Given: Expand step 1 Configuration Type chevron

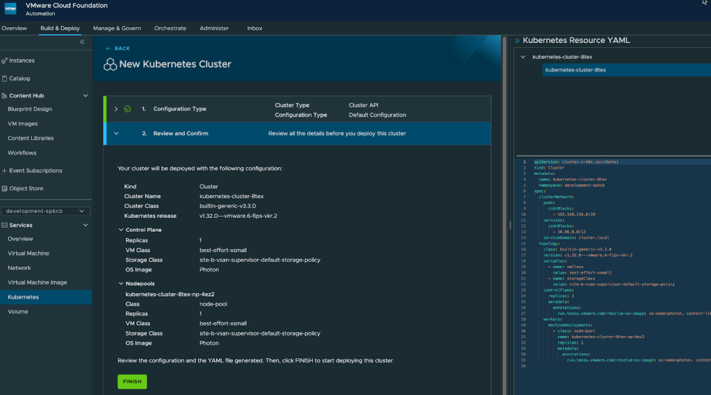Looking at the screenshot, I should pos(116,109).
